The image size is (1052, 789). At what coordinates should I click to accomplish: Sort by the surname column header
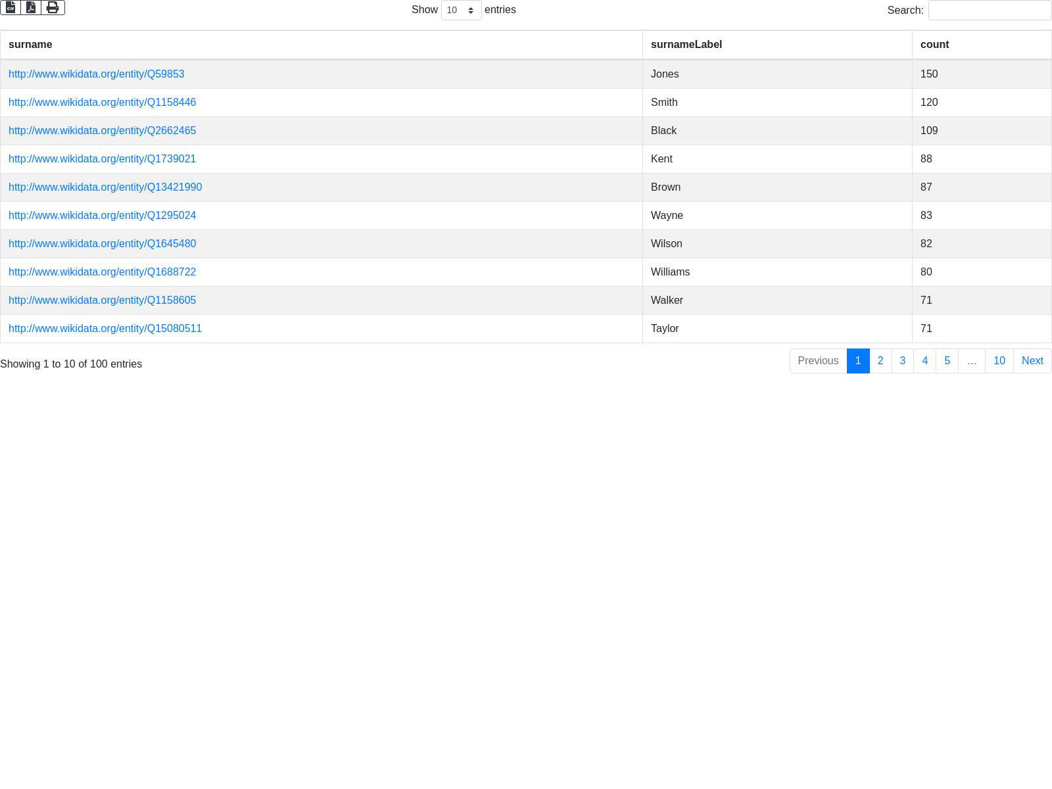click(x=30, y=45)
